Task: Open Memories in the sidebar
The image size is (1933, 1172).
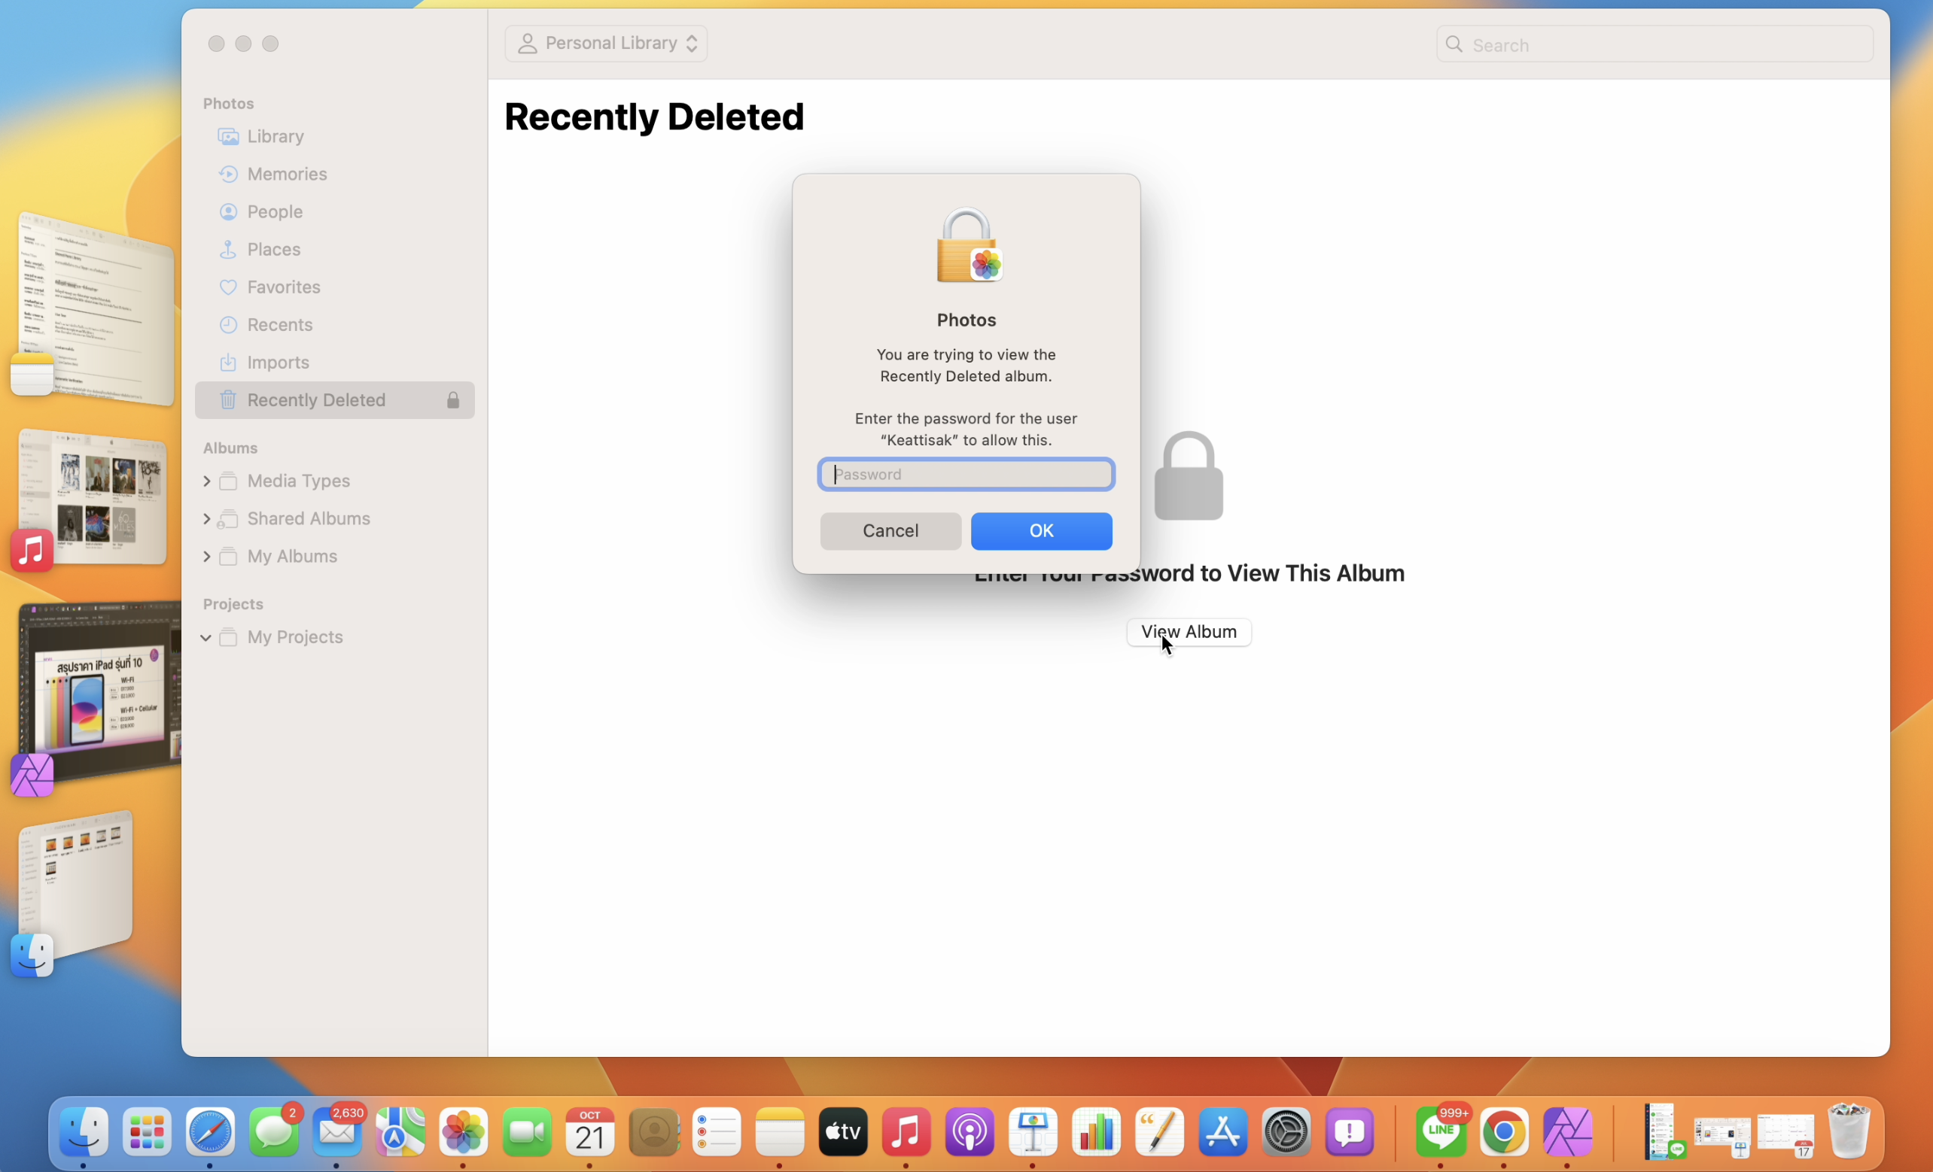Action: (x=286, y=174)
